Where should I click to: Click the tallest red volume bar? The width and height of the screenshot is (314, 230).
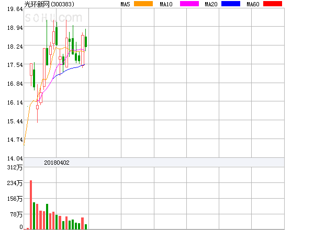pos(31,205)
